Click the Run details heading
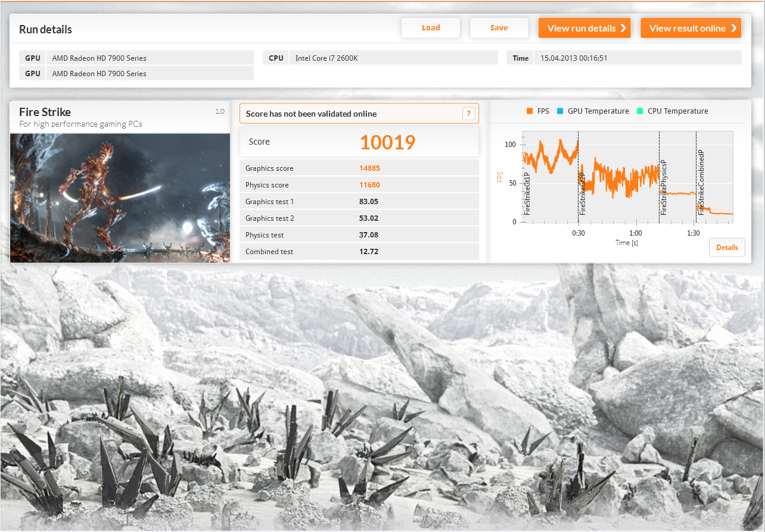Screen dimensions: 765x532 click(x=45, y=29)
